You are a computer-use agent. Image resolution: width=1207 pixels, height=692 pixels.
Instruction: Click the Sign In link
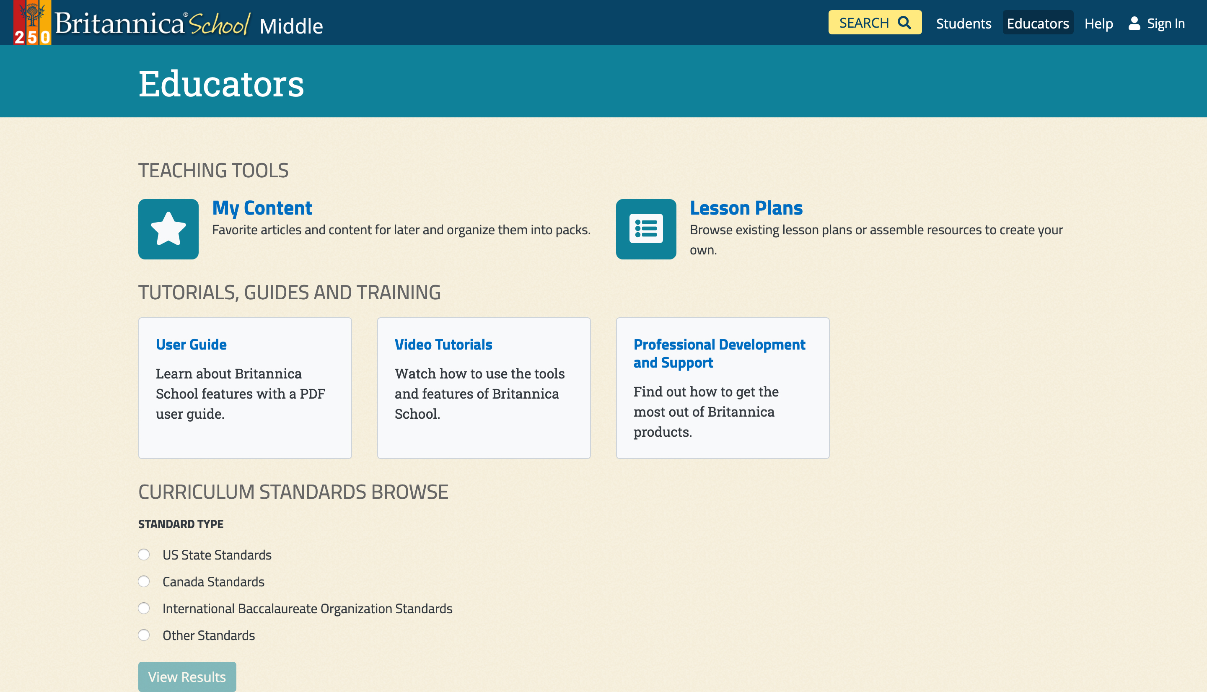click(1166, 23)
